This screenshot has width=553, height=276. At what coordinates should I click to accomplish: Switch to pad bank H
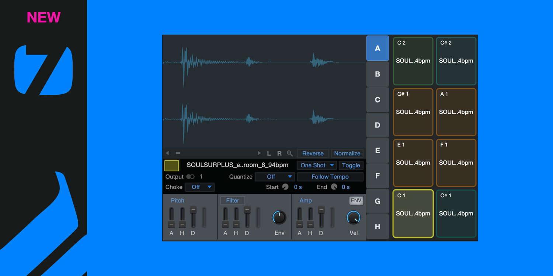point(378,227)
